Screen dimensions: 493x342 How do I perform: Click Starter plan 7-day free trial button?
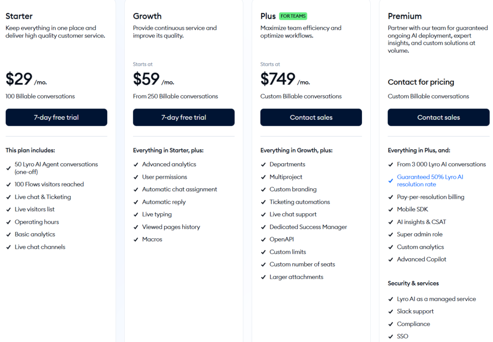tap(56, 117)
